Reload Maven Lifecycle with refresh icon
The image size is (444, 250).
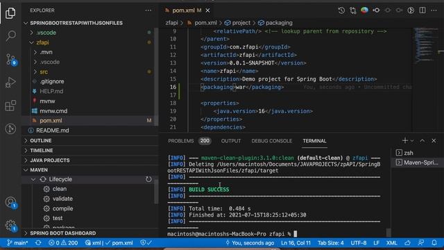click(148, 179)
